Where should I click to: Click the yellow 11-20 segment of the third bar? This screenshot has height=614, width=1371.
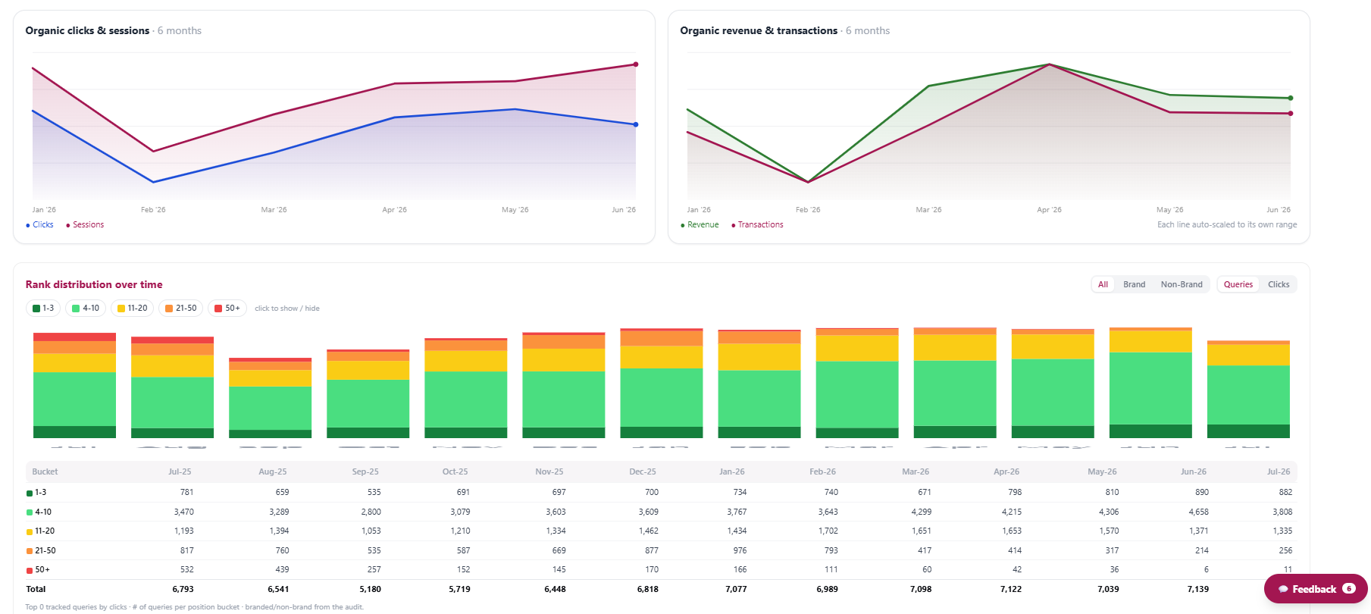point(270,378)
